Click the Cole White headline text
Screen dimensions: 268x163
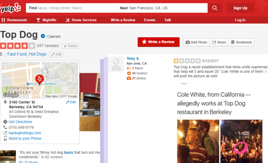(214, 103)
